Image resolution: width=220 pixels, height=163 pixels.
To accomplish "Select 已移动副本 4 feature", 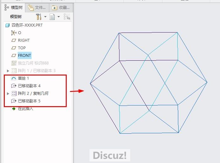I will point(29,86).
